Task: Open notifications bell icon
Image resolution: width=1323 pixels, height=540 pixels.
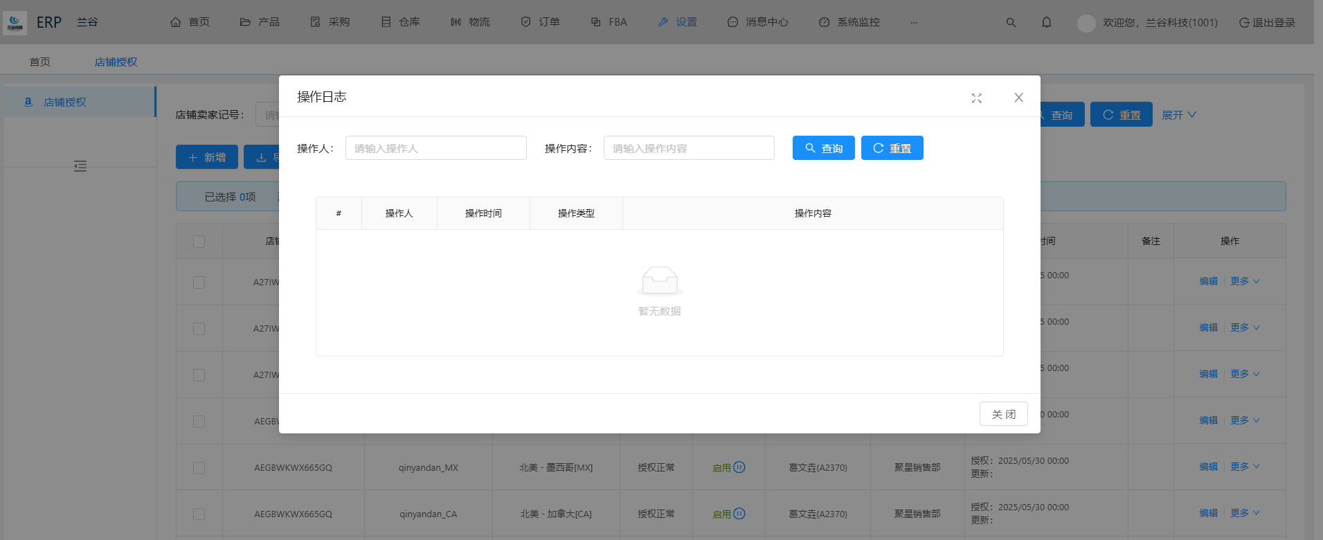Action: click(x=1046, y=23)
